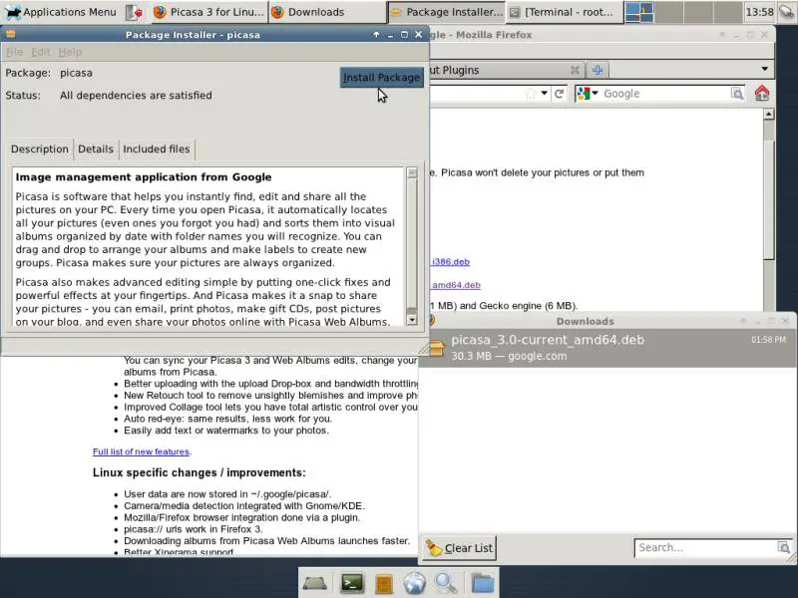Click the Package Installer resize grip corner

[423, 348]
